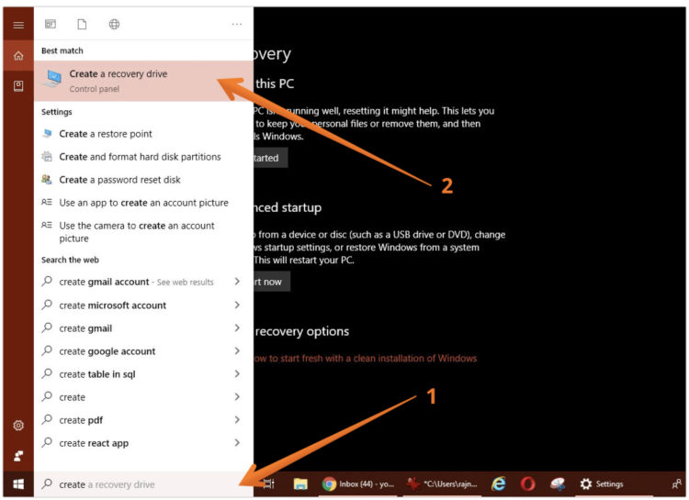Viewport: 689px width, 500px height.
Task: Launch the Opera browser from taskbar
Action: click(x=527, y=483)
